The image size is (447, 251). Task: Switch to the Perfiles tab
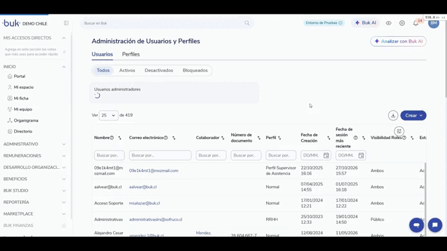(x=131, y=54)
